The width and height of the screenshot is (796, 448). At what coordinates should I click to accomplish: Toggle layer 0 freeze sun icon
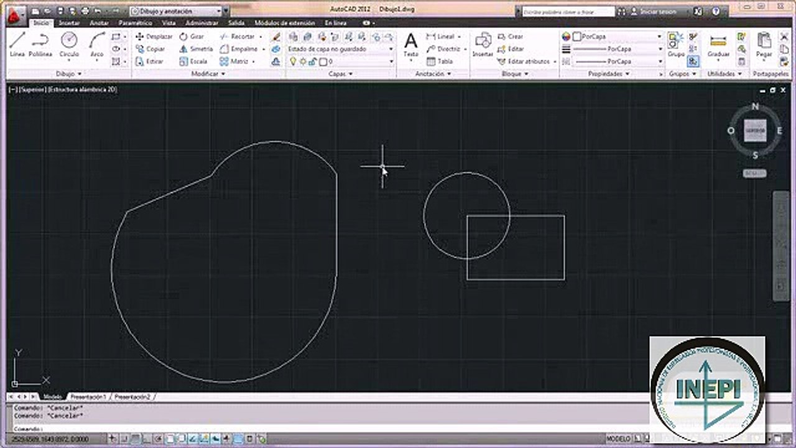click(x=303, y=62)
